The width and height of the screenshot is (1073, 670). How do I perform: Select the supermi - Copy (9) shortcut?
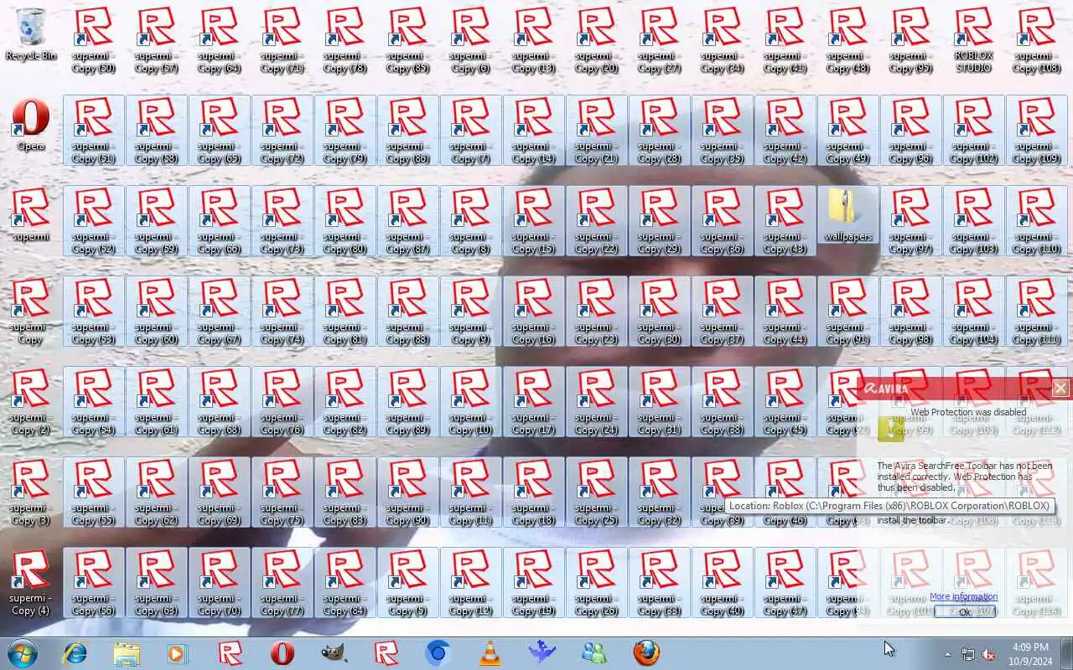(470, 311)
